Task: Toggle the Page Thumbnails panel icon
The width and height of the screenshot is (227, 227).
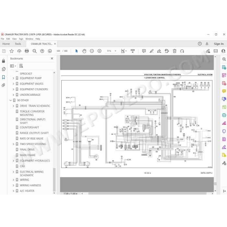Action: coord(4,69)
